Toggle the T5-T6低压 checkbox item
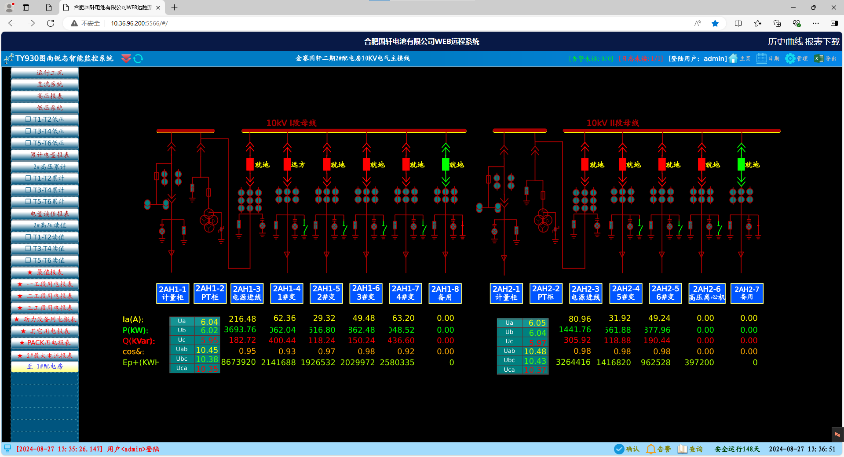Image resolution: width=844 pixels, height=457 pixels. click(45, 143)
